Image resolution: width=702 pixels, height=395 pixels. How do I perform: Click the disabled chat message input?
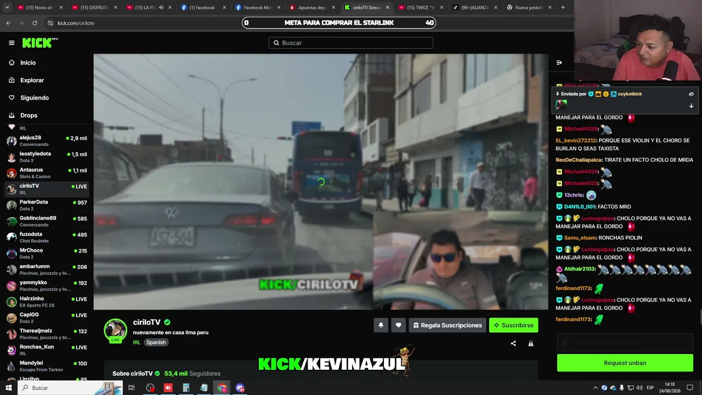click(625, 343)
